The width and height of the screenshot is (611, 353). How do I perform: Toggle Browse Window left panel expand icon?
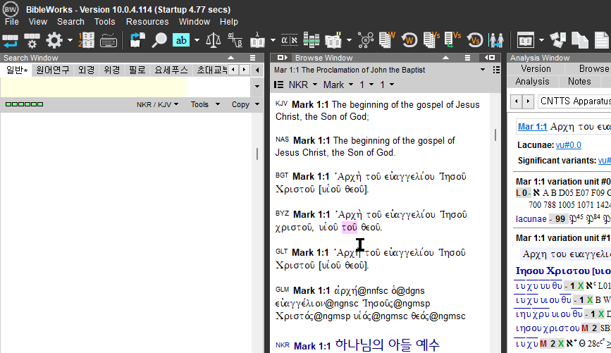[x=282, y=58]
